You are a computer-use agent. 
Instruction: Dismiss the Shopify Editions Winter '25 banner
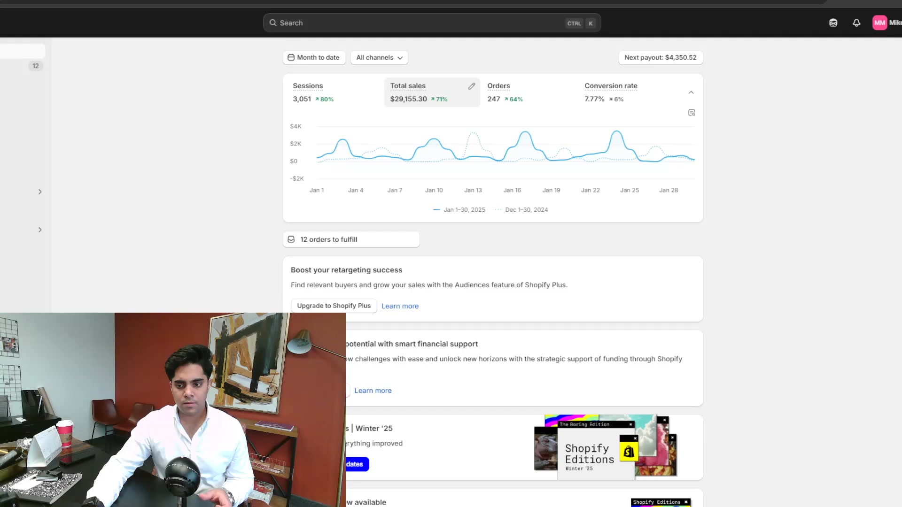tap(664, 419)
